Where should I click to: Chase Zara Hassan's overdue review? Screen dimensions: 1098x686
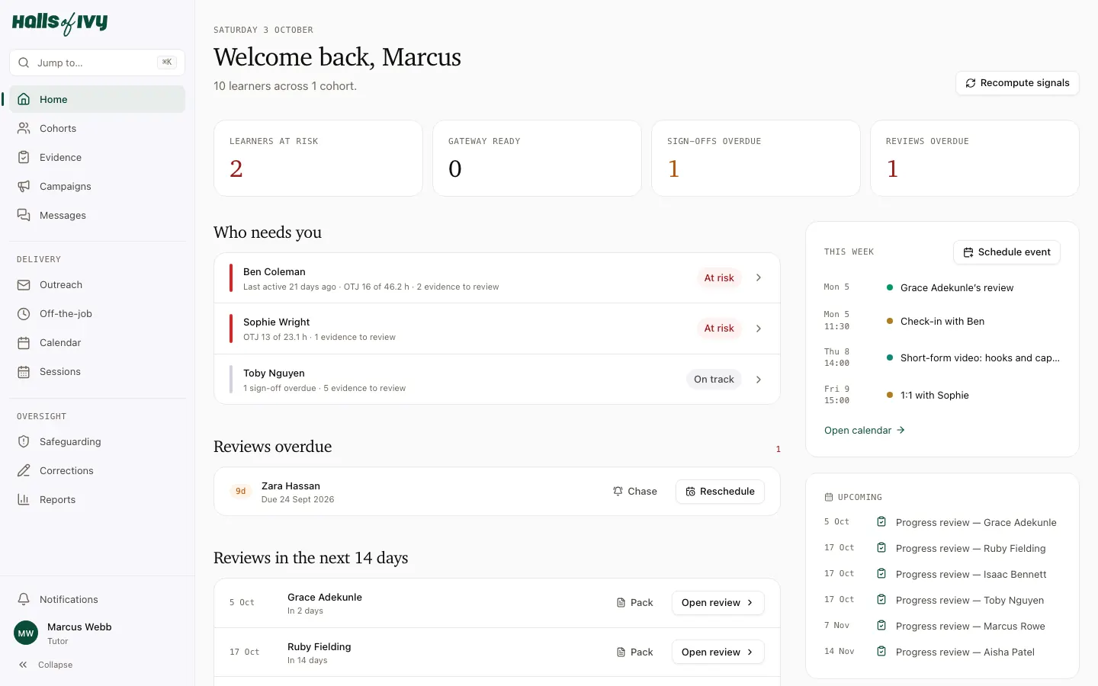pyautogui.click(x=635, y=492)
